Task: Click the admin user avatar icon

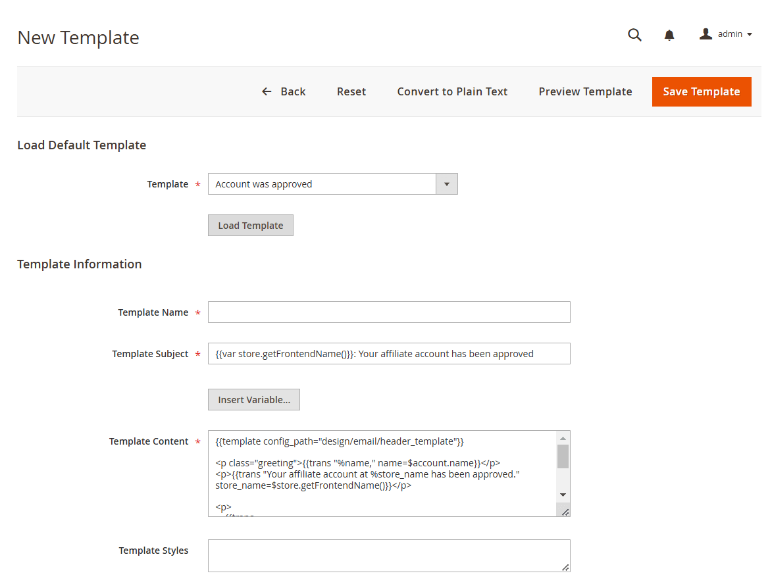Action: tap(706, 34)
